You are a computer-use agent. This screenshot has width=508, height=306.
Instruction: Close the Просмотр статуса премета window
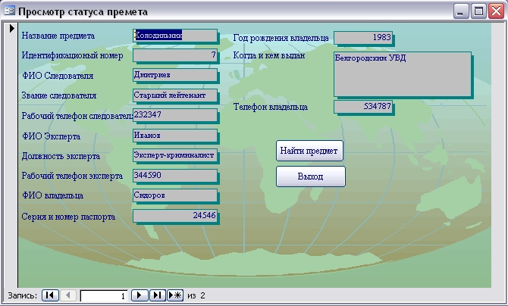497,11
